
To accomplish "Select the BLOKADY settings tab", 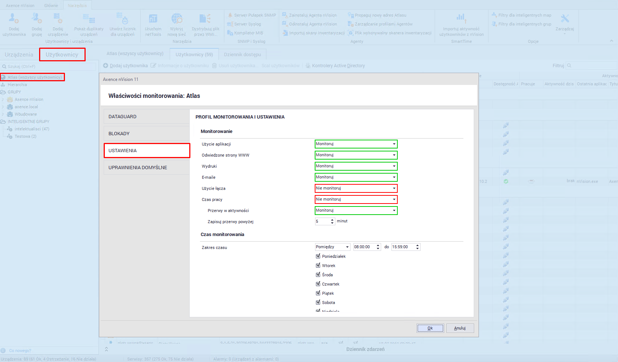I will click(x=146, y=134).
